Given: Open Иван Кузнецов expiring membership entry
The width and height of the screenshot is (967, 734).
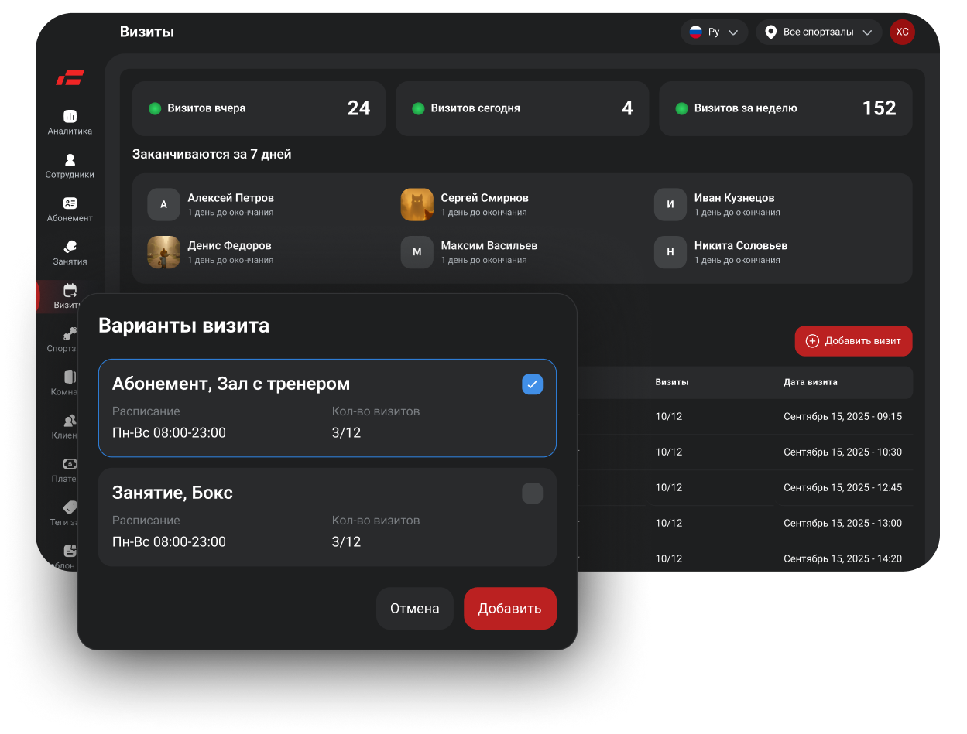Looking at the screenshot, I should [x=733, y=205].
